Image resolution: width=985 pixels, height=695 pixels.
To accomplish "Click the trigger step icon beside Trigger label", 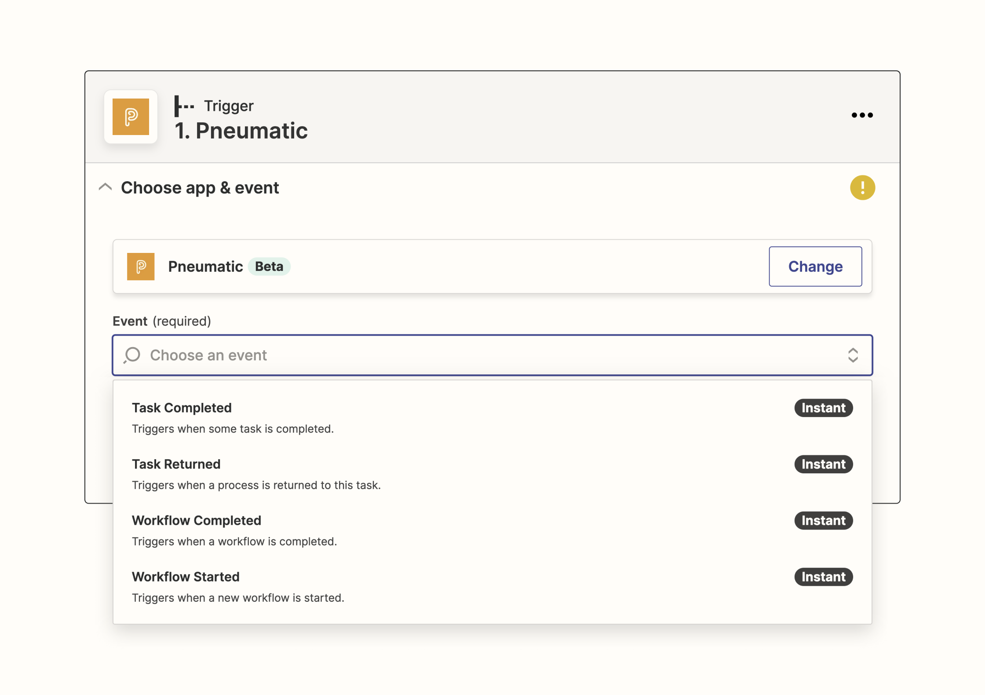I will click(184, 106).
